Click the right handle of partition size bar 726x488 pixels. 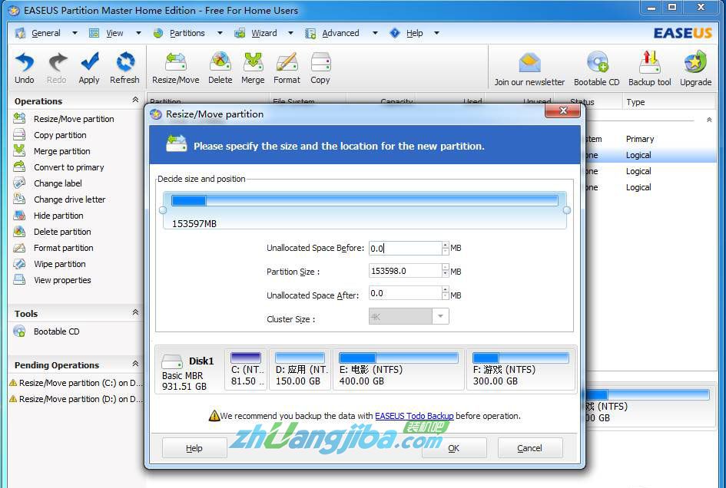567,210
